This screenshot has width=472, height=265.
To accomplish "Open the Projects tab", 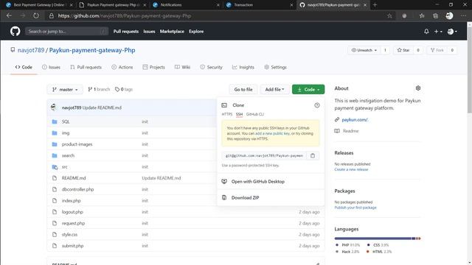I will (x=154, y=67).
